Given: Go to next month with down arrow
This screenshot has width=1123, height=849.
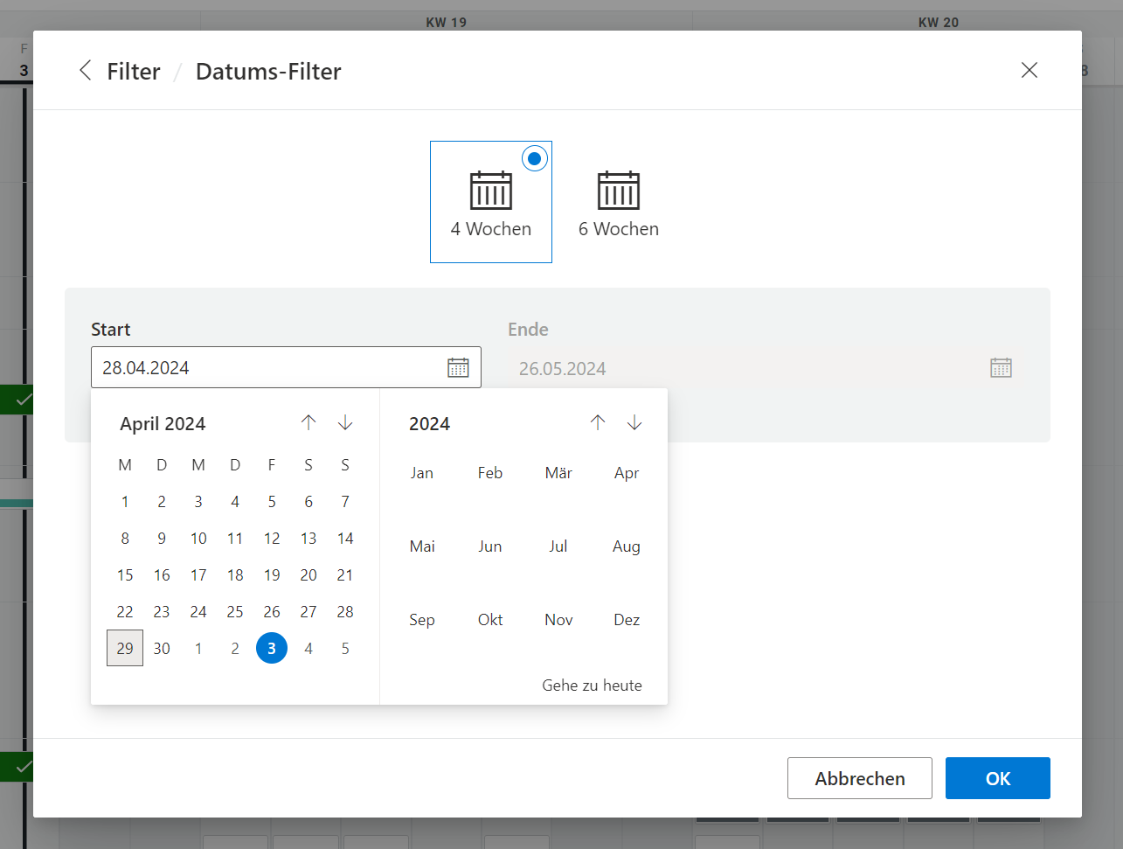Looking at the screenshot, I should pyautogui.click(x=345, y=423).
